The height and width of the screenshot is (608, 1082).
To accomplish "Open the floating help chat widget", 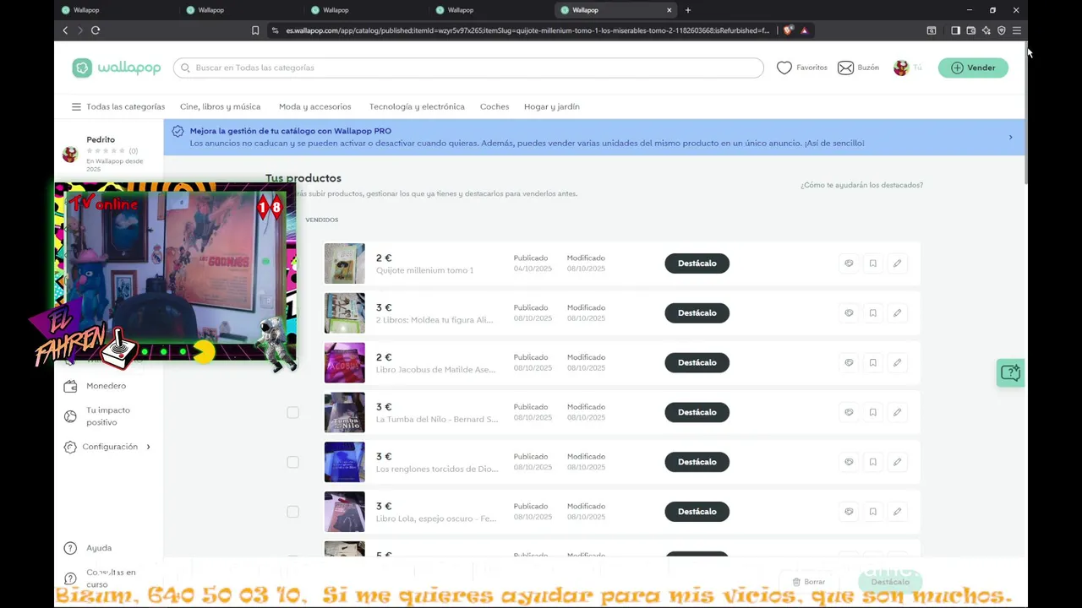I will 1010,372.
